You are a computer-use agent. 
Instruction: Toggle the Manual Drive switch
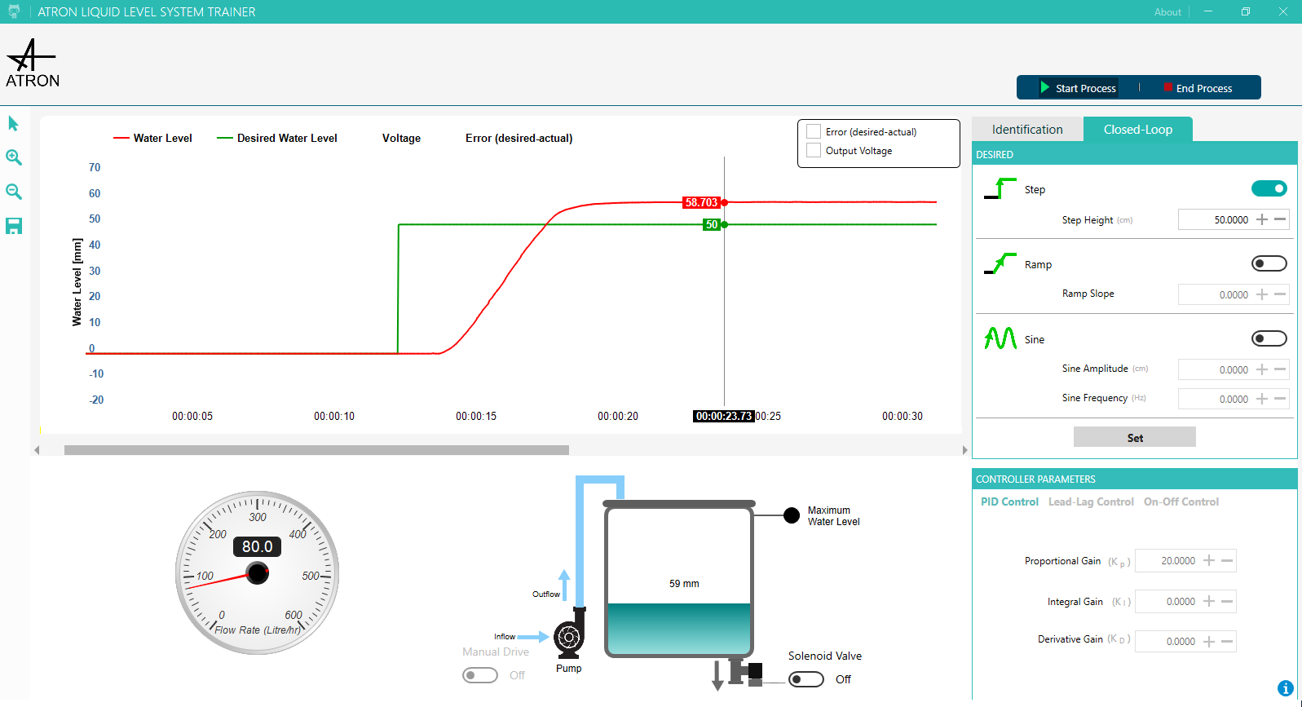click(x=480, y=675)
